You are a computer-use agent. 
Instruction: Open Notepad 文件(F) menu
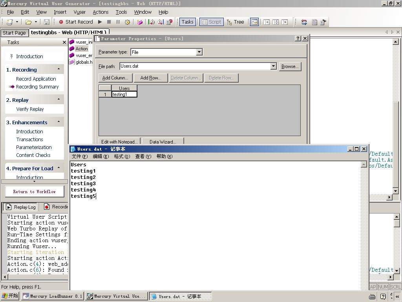(x=80, y=157)
